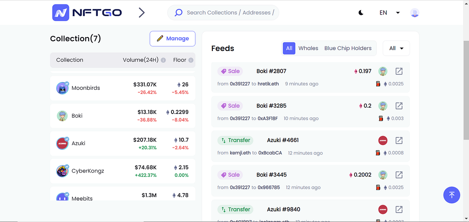Click Boki avatar on Boki #2807 feed
Viewport: 469px width, 222px height.
coord(383,71)
